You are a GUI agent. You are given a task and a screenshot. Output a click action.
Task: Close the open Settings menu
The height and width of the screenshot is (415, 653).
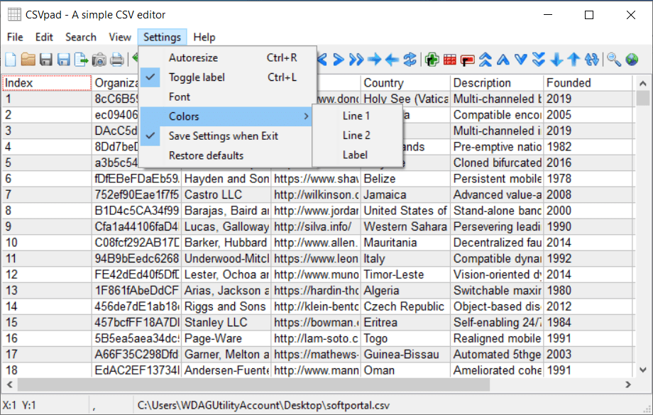[x=162, y=37]
